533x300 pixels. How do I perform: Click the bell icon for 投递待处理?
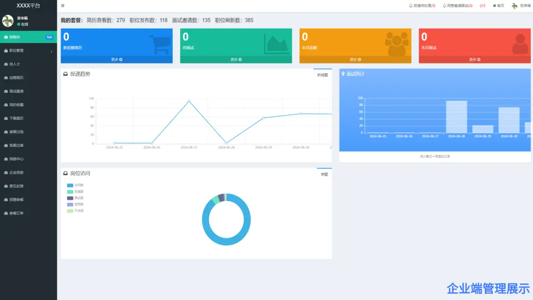click(x=411, y=6)
